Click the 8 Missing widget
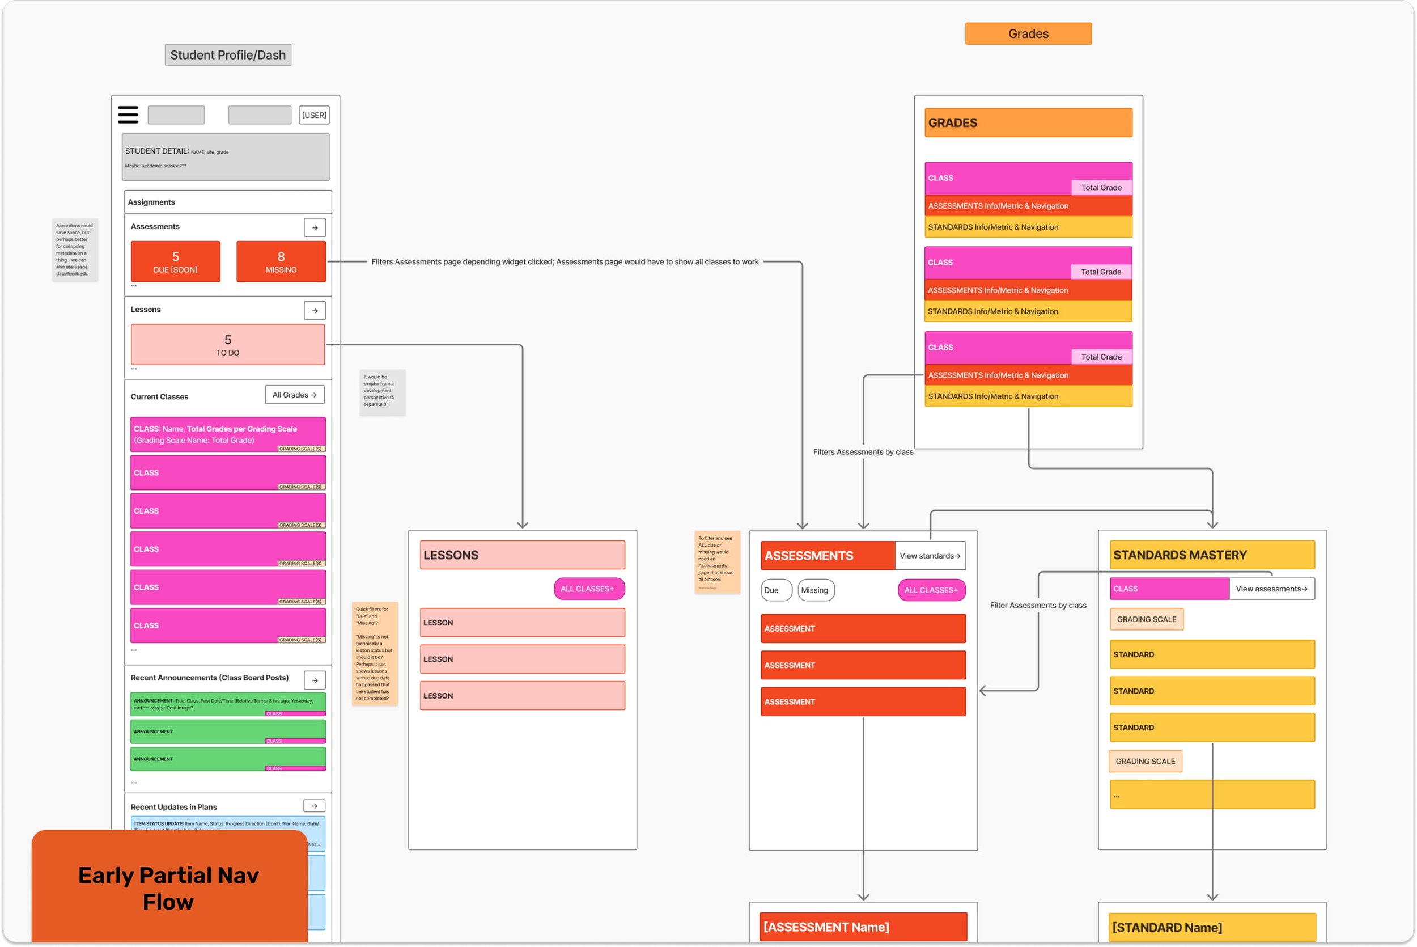The height and width of the screenshot is (947, 1417). [x=281, y=261]
